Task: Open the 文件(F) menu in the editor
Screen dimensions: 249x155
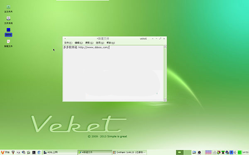Action: click(x=68, y=43)
